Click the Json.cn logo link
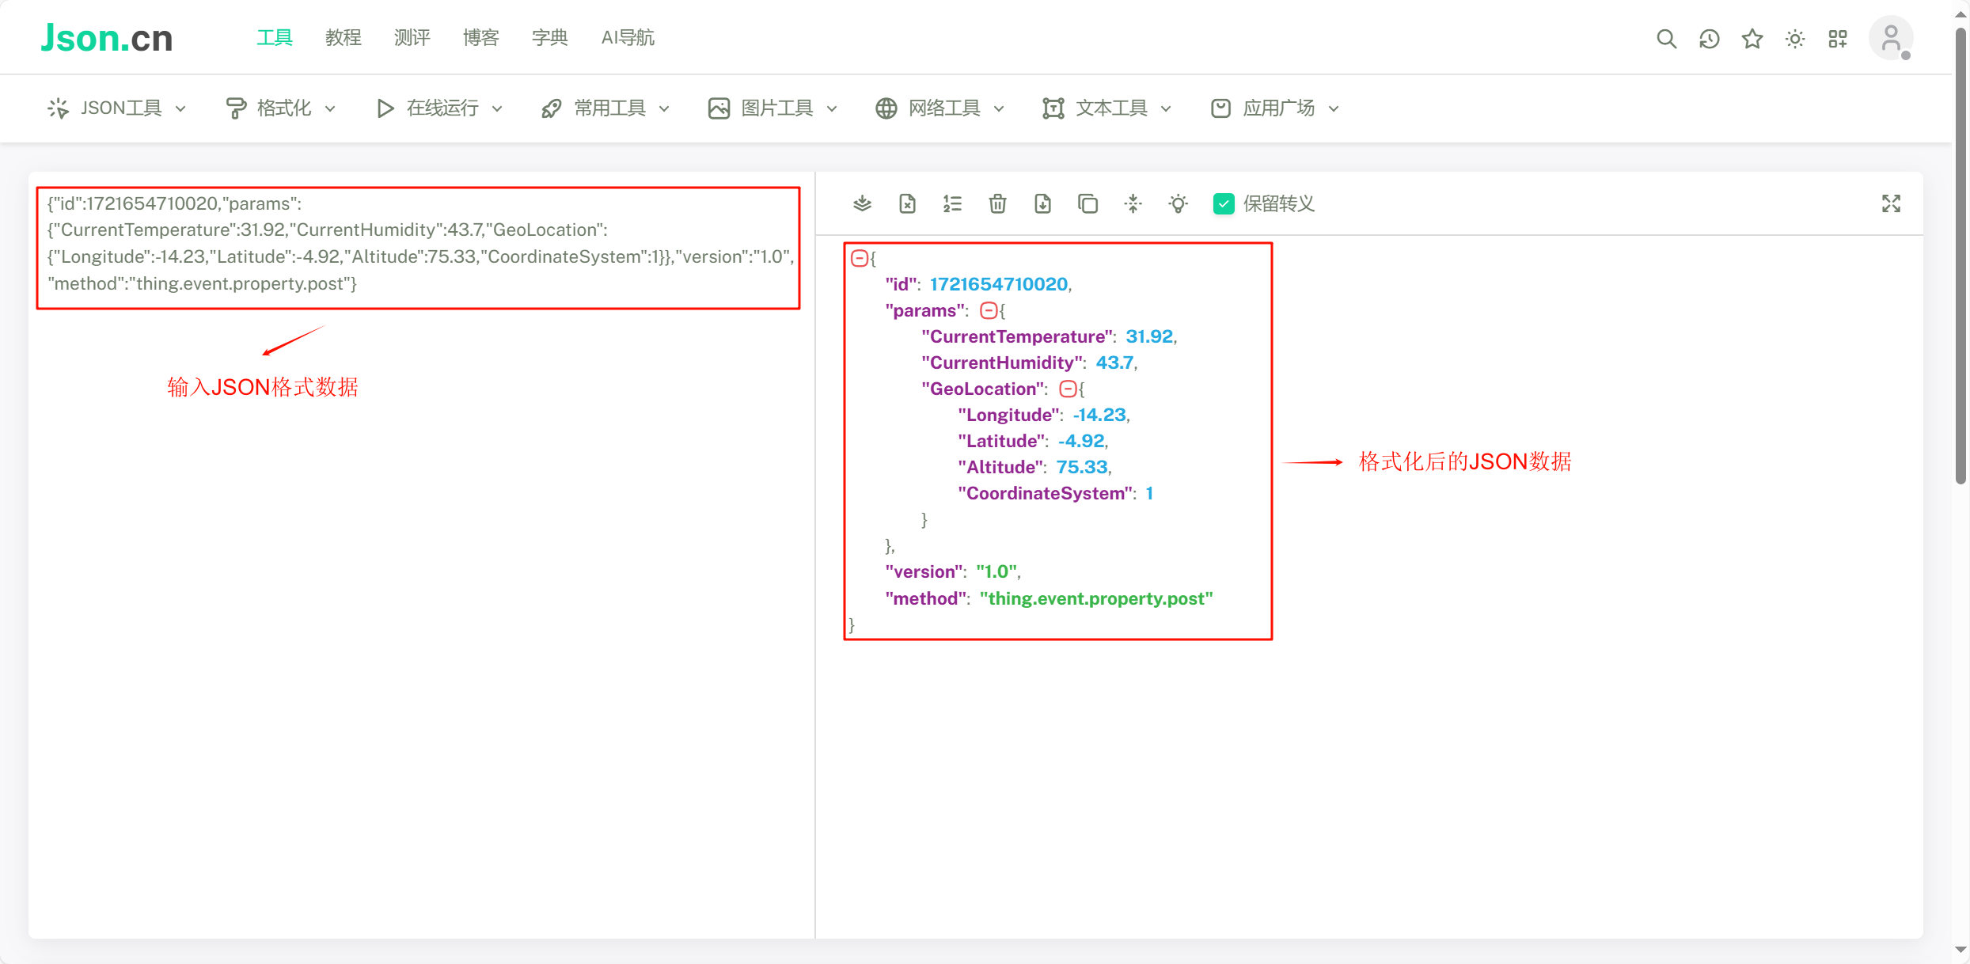The width and height of the screenshot is (1970, 964). [x=107, y=38]
